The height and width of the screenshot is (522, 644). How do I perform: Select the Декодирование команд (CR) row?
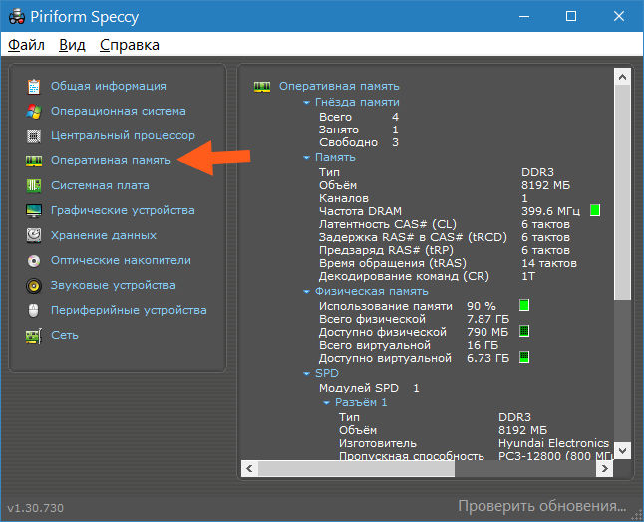pos(427,276)
